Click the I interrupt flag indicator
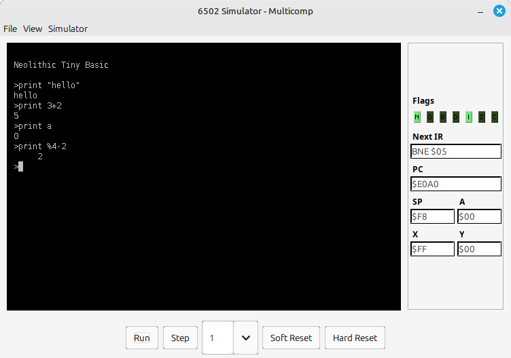This screenshot has width=511, height=358. coord(468,117)
